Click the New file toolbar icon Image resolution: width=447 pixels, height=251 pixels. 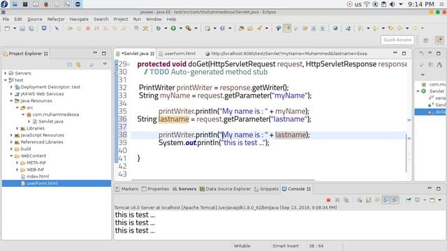[x=7, y=29]
